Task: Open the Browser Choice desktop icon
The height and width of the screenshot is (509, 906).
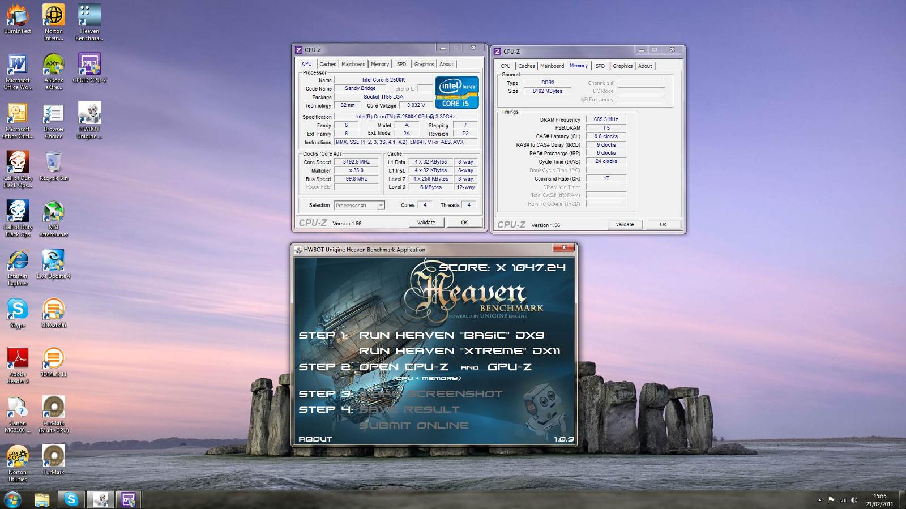Action: click(54, 121)
